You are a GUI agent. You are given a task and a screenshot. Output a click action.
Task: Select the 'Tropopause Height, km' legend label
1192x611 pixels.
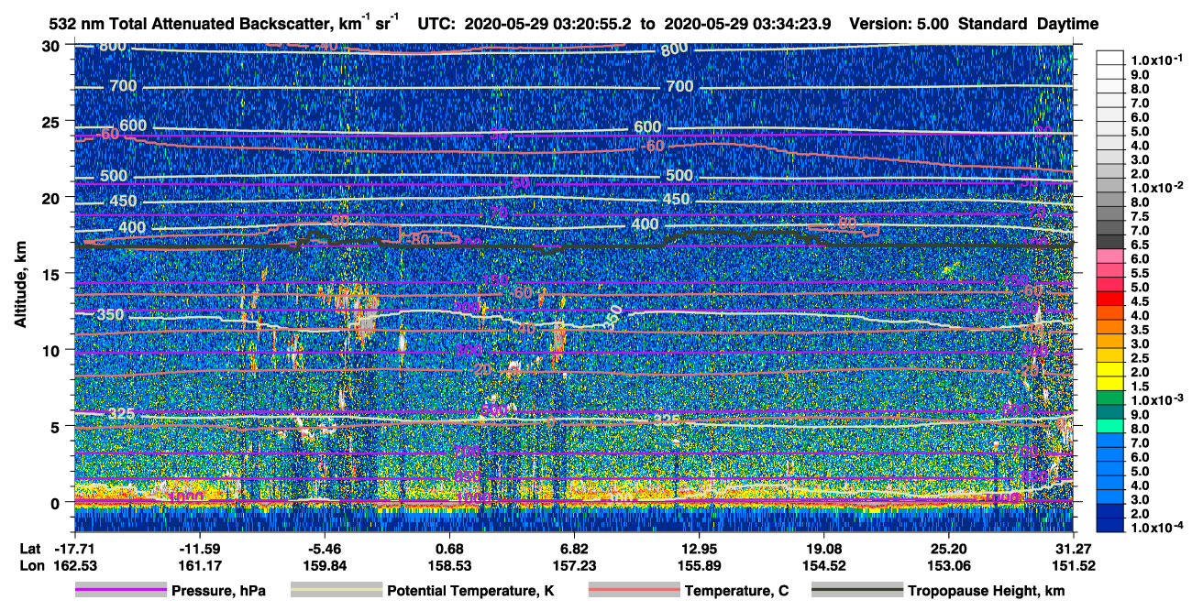tap(987, 591)
